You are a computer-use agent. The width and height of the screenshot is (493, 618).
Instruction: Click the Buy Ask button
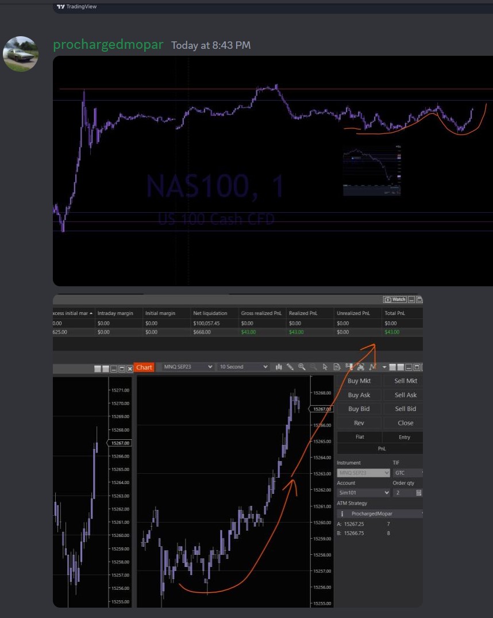click(359, 395)
